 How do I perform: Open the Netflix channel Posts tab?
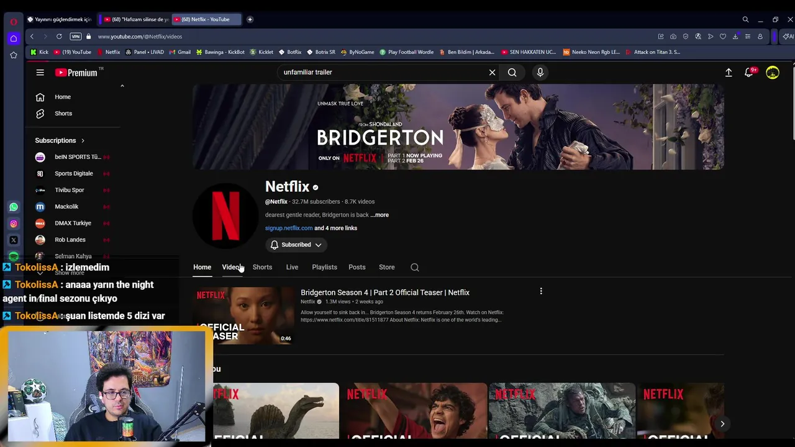coord(357,268)
